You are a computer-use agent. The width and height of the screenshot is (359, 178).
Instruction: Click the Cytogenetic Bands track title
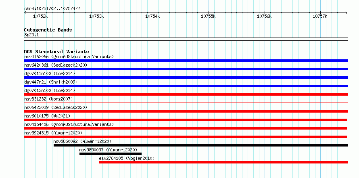pyautogui.click(x=48, y=30)
